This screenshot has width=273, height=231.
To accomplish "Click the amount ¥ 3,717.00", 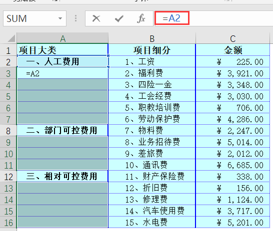I will pos(232,211).
